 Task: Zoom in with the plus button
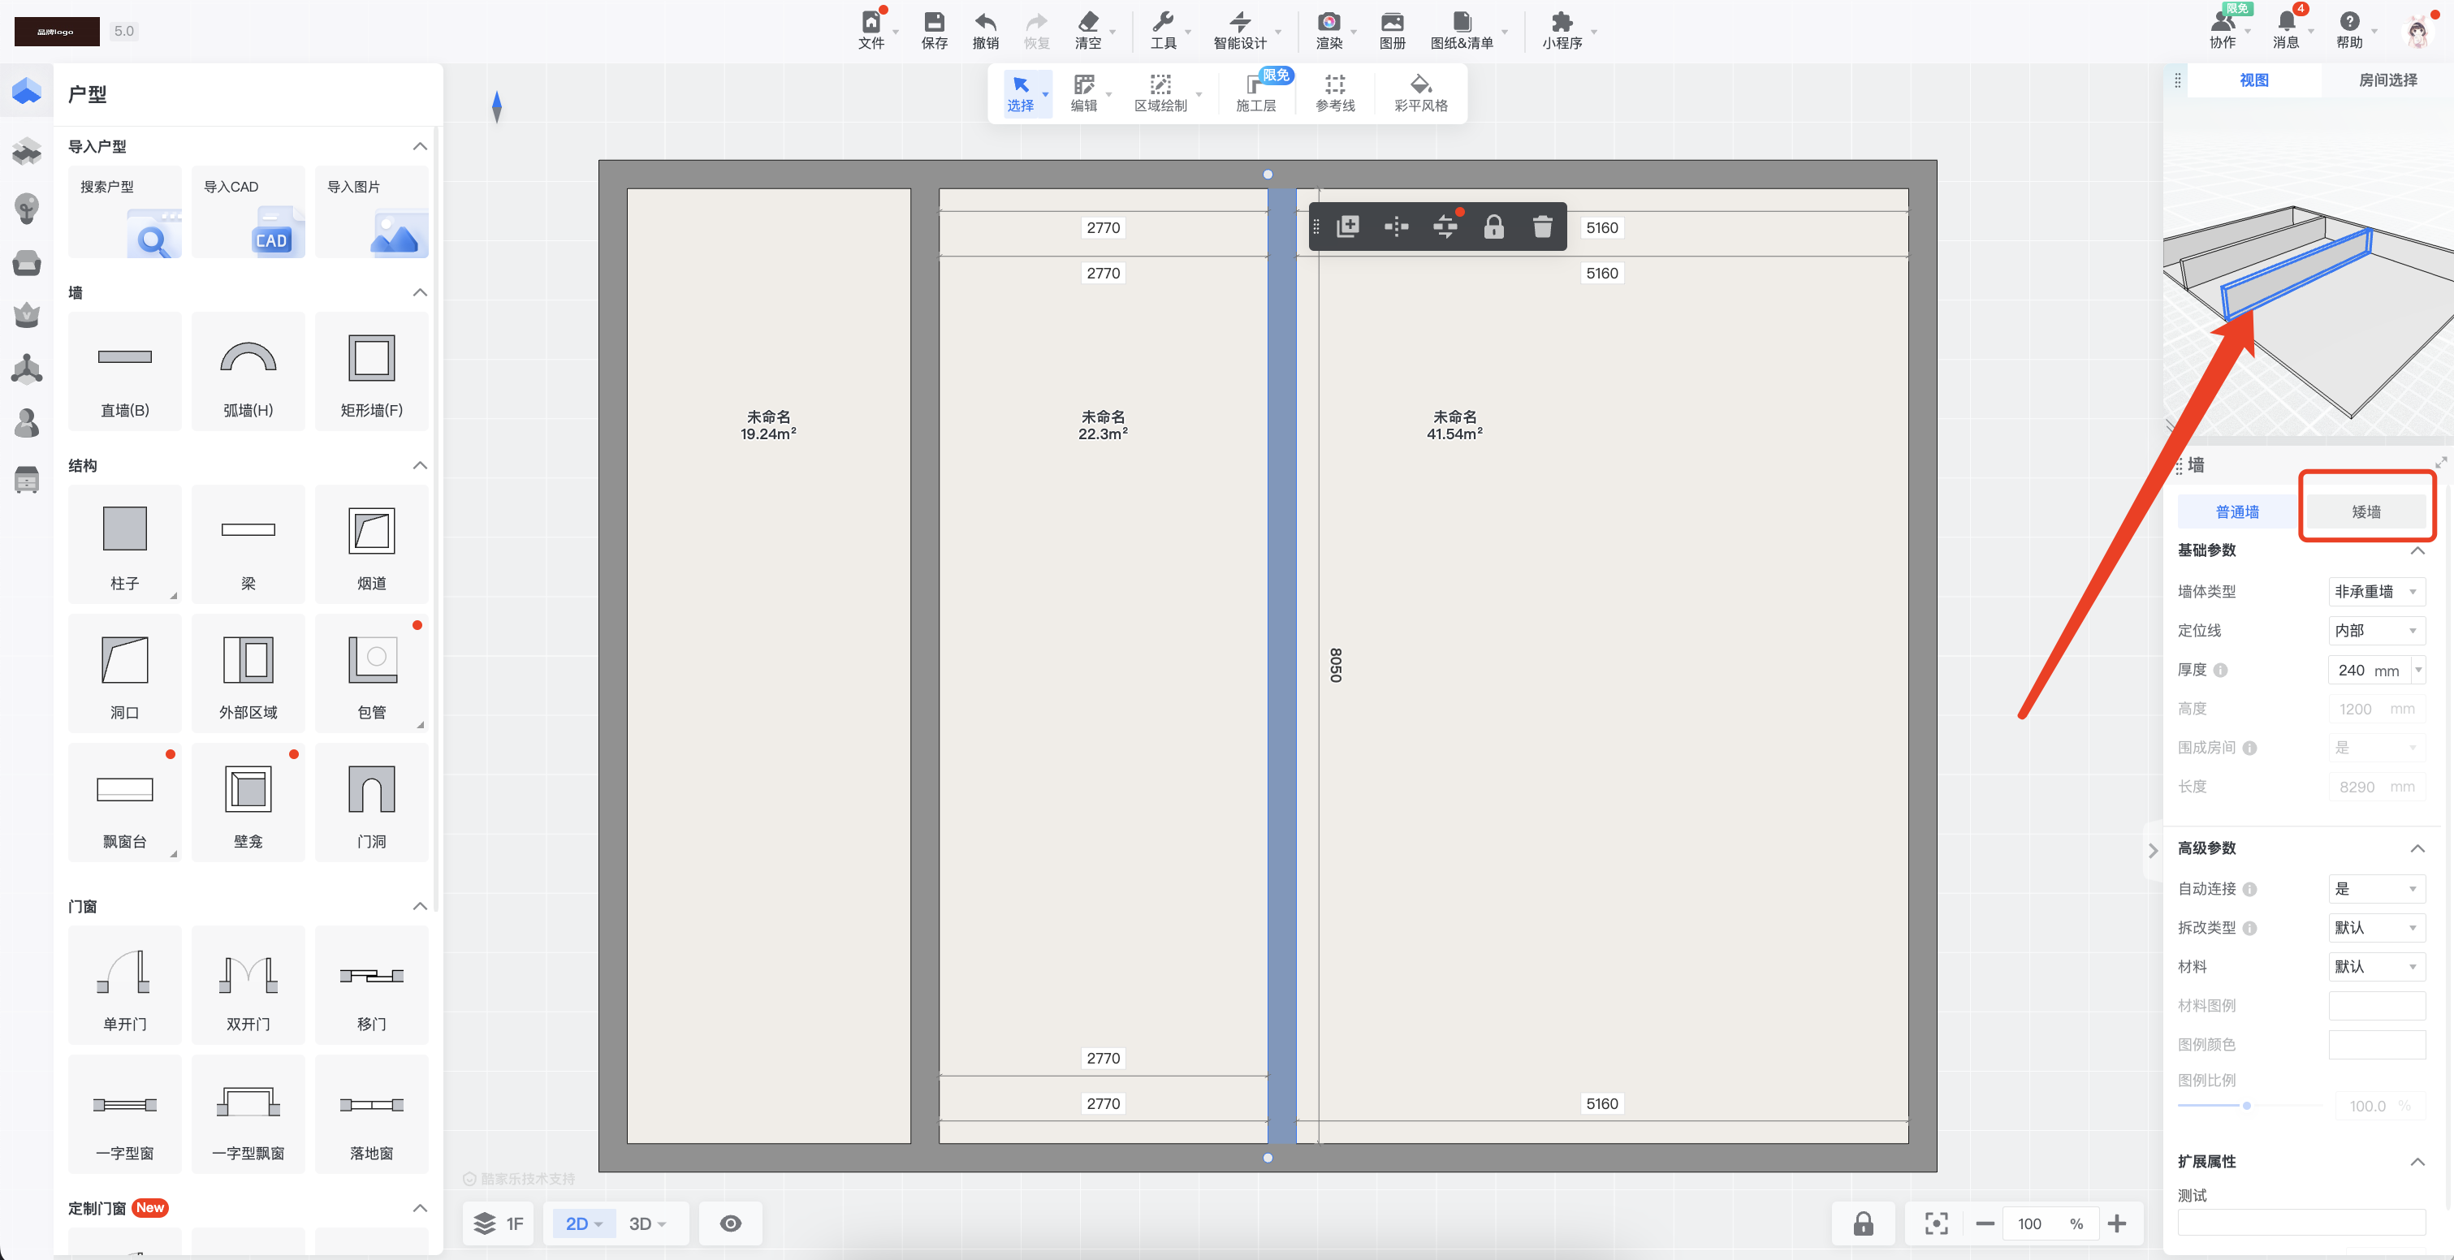[2117, 1223]
